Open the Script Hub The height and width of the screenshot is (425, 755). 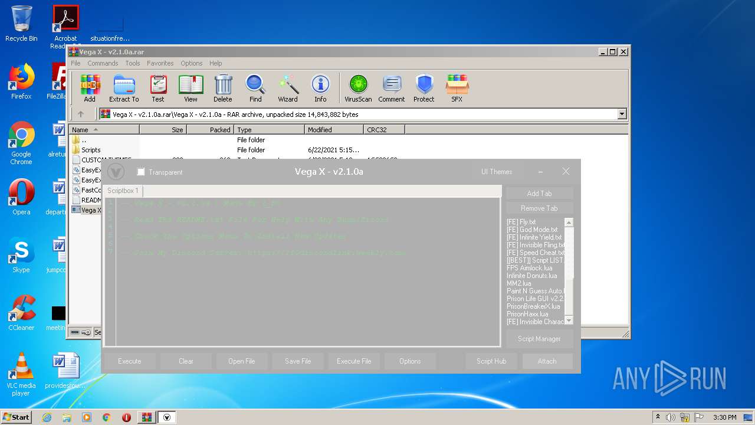pos(492,361)
